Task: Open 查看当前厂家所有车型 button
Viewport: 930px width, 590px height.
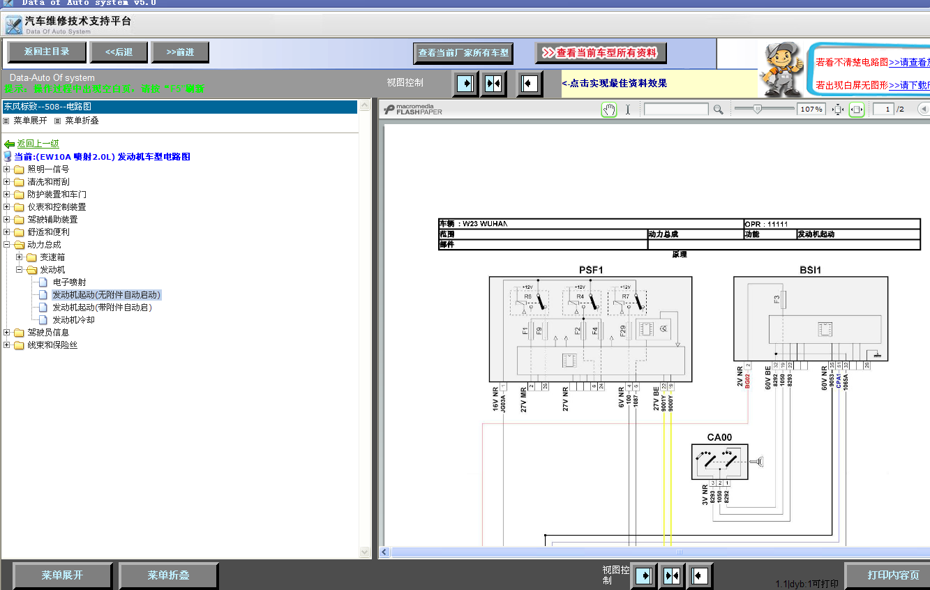Action: 464,53
